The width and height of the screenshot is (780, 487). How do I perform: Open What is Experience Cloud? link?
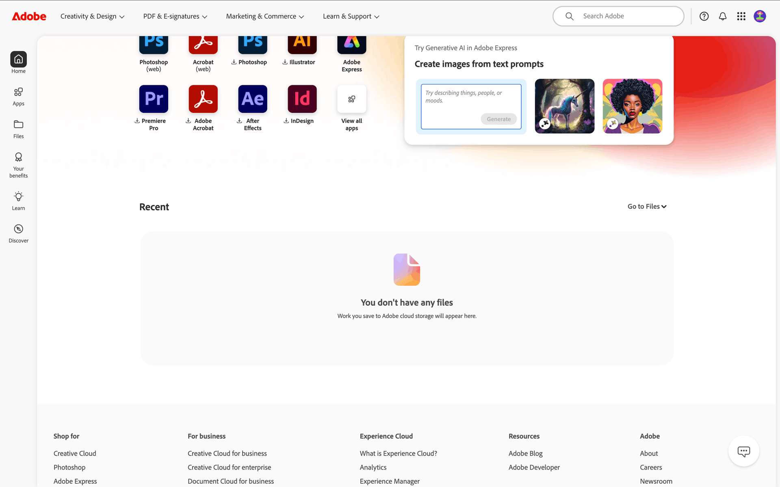coord(398,453)
